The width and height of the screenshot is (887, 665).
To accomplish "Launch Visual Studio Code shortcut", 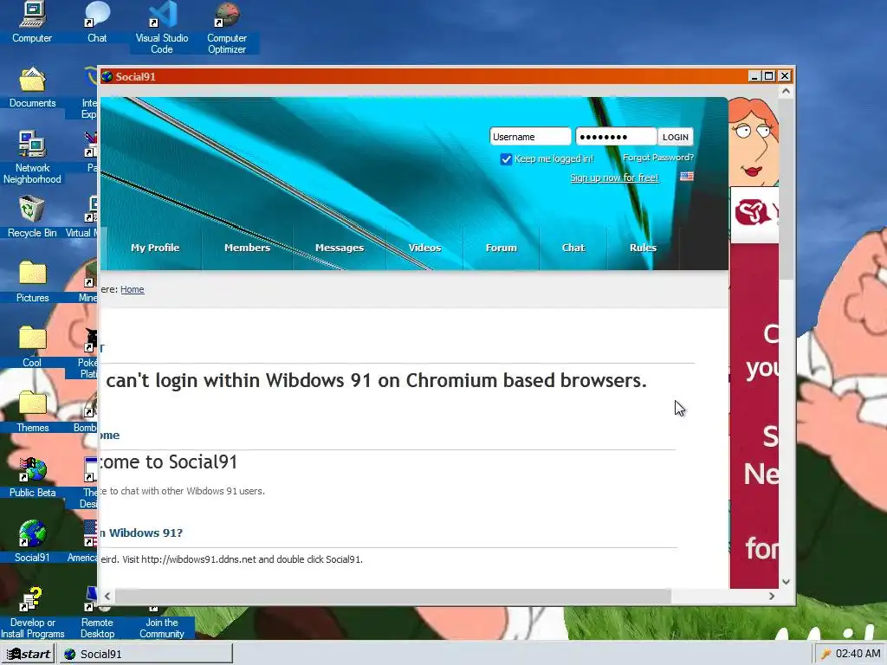I will click(x=162, y=27).
